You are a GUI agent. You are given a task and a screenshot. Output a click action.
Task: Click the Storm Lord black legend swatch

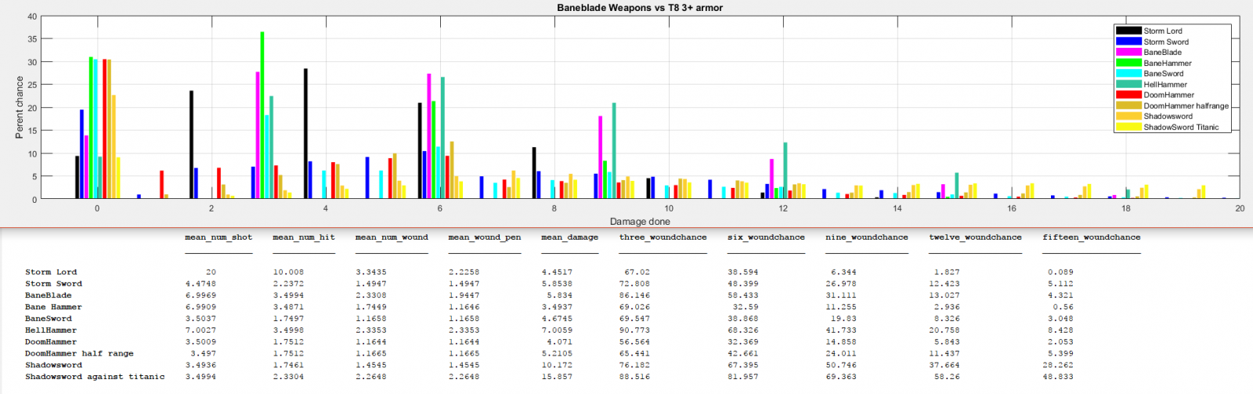[x=1128, y=31]
